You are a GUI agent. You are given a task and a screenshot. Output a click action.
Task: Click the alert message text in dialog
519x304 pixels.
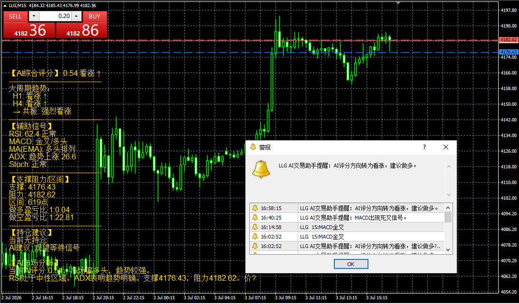348,166
